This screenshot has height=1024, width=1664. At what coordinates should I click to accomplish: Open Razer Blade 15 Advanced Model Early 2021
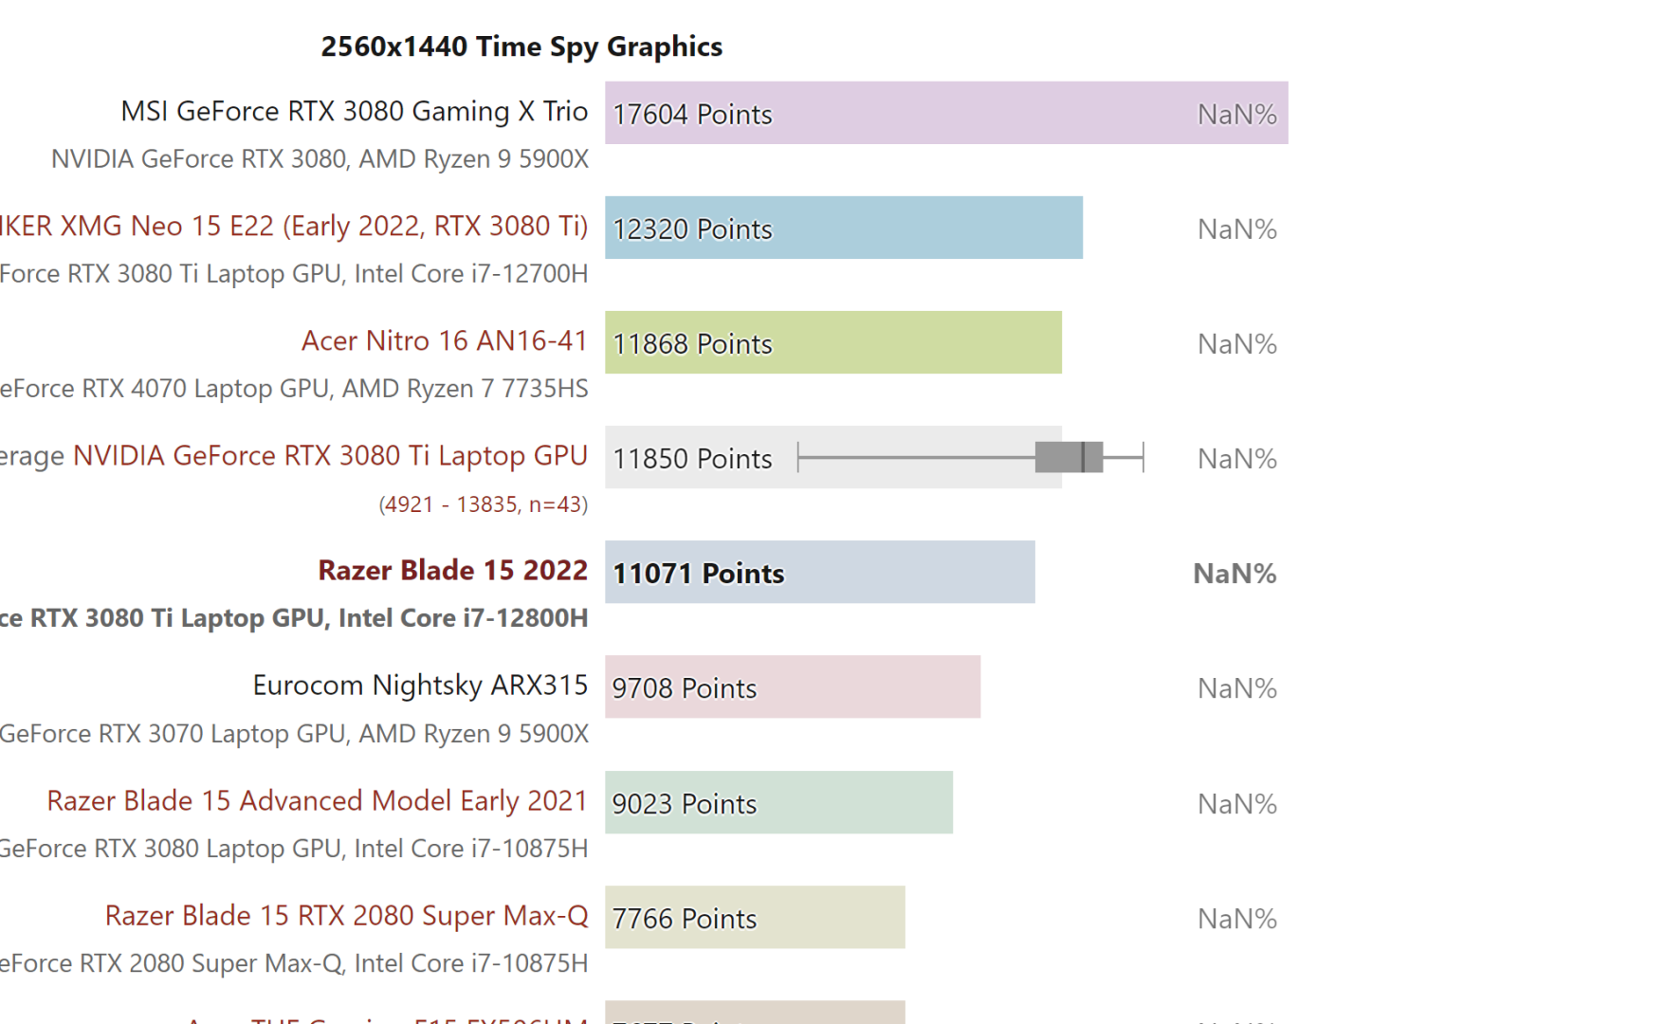point(317,801)
